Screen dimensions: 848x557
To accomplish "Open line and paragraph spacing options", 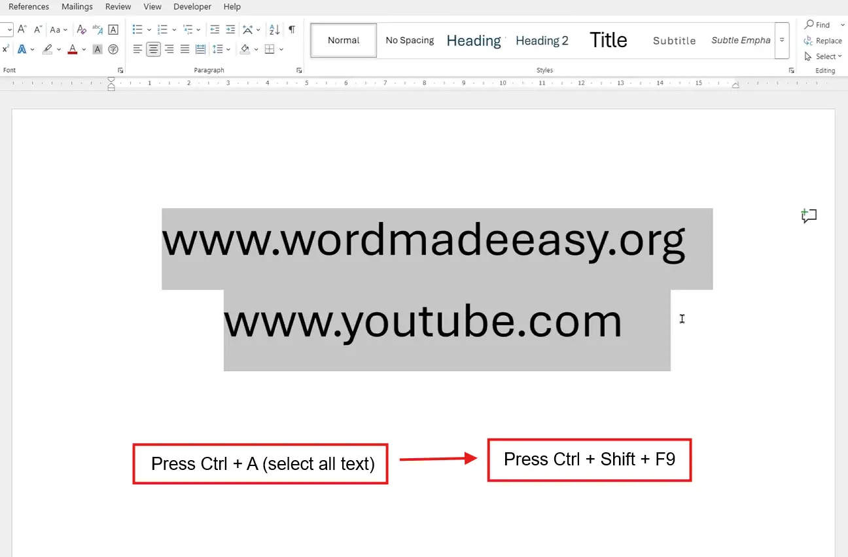I will (x=219, y=49).
